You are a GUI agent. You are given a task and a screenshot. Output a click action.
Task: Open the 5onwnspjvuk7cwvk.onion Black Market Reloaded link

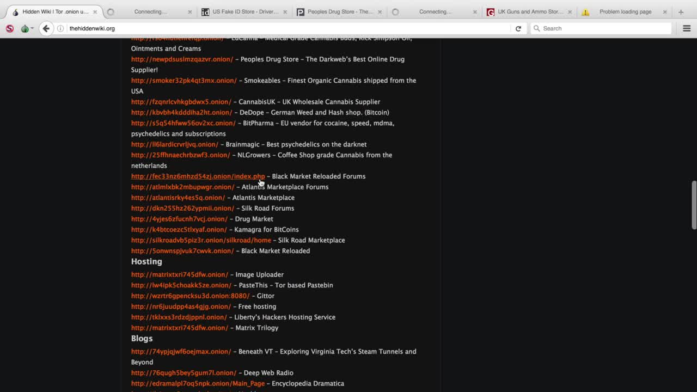coord(182,251)
